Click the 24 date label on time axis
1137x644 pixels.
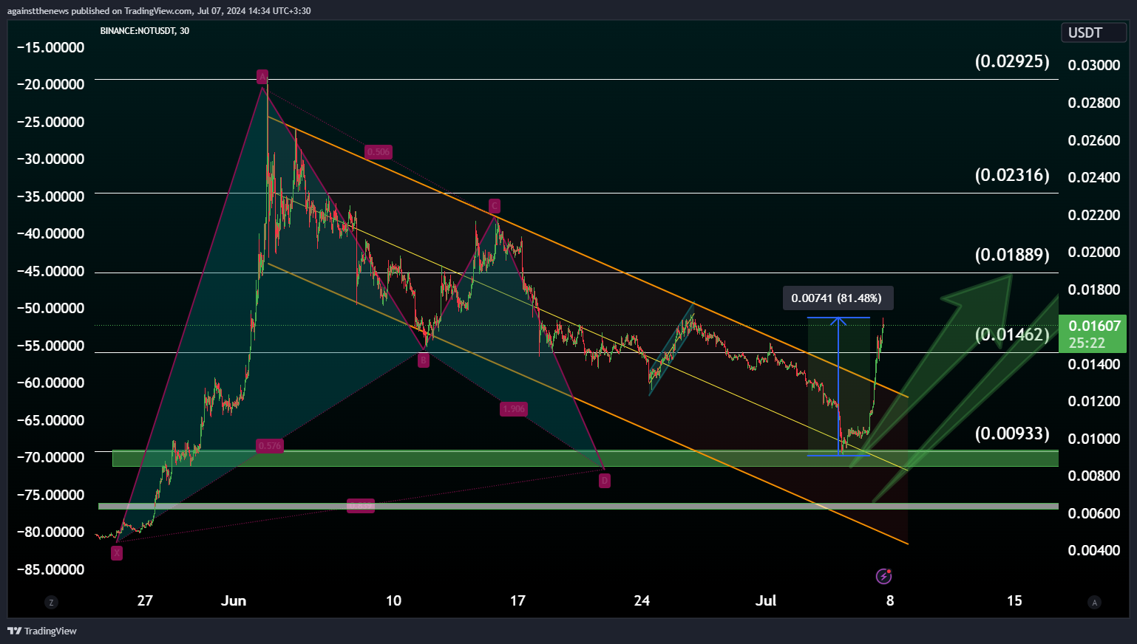point(642,600)
